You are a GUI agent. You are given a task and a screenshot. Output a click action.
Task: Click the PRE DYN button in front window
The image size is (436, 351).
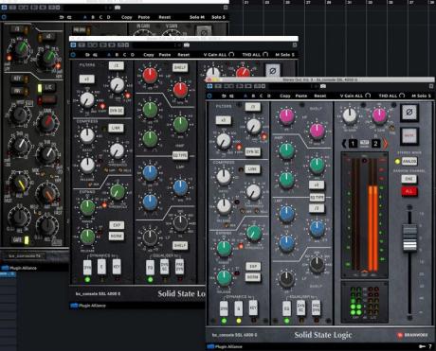coord(316,308)
